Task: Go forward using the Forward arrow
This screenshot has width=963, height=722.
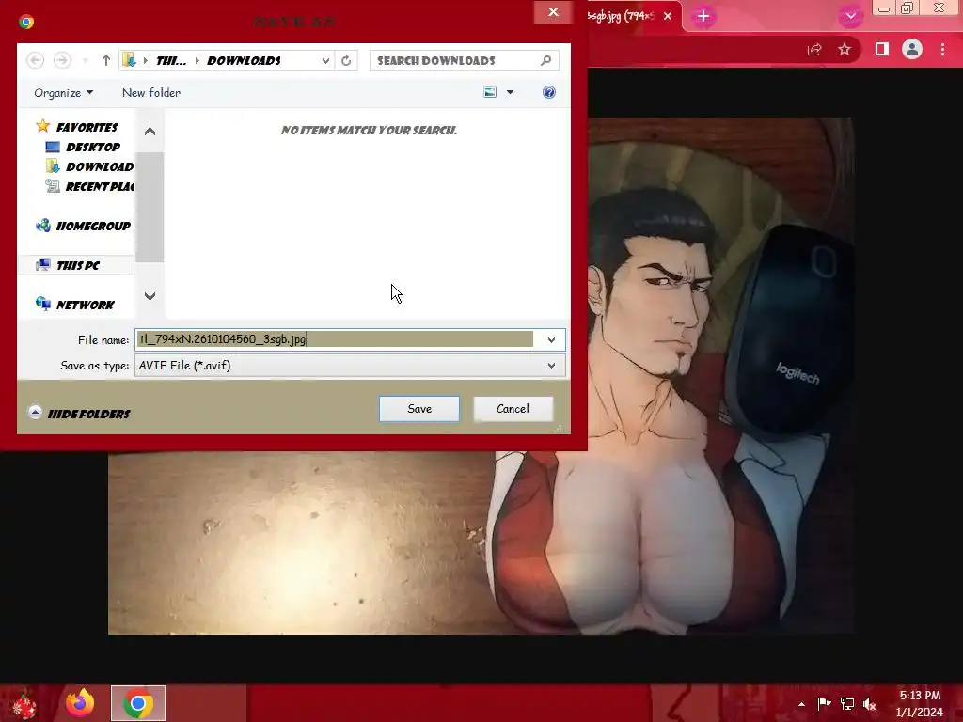Action: pyautogui.click(x=62, y=60)
